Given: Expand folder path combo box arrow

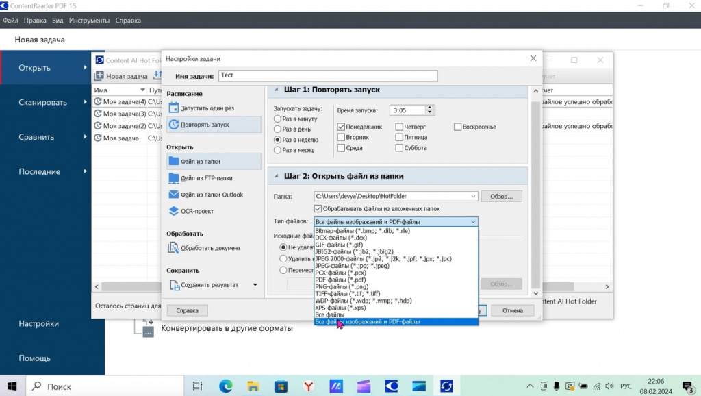Looking at the screenshot, I should [x=473, y=196].
